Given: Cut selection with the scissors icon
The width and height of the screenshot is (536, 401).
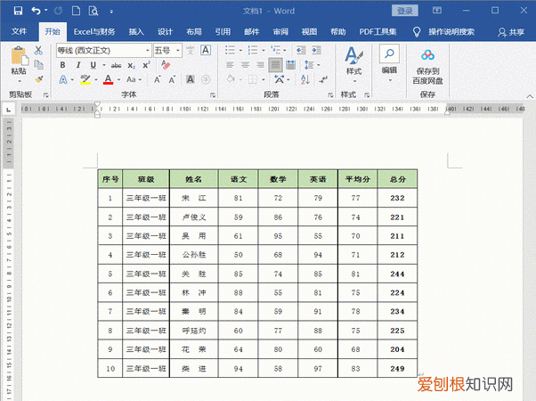Looking at the screenshot, I should tap(38, 50).
